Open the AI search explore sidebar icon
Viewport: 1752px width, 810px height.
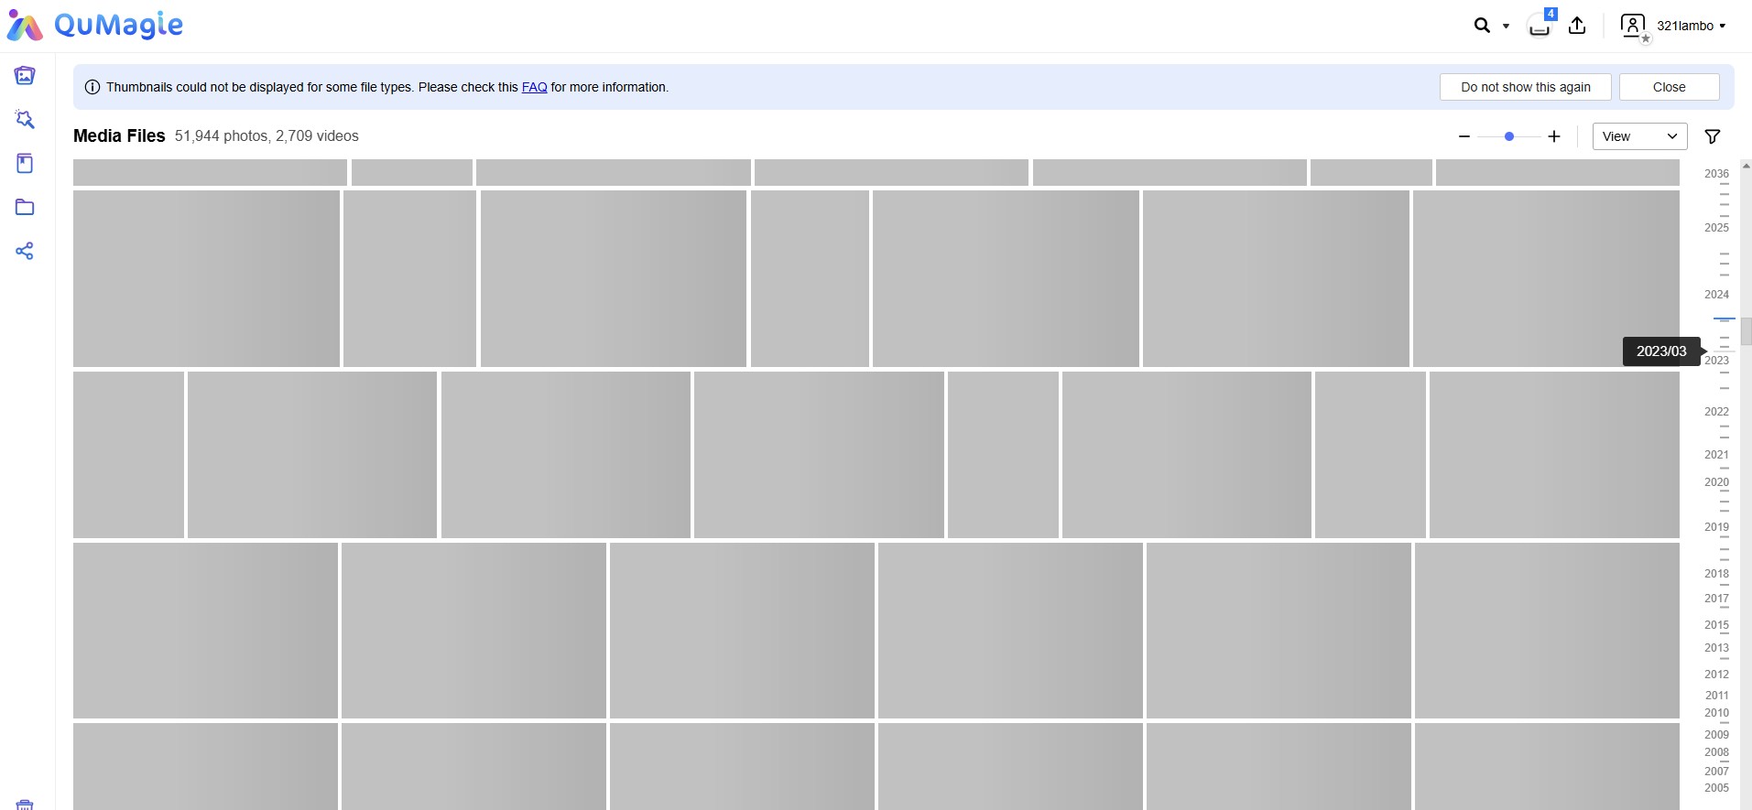(25, 119)
